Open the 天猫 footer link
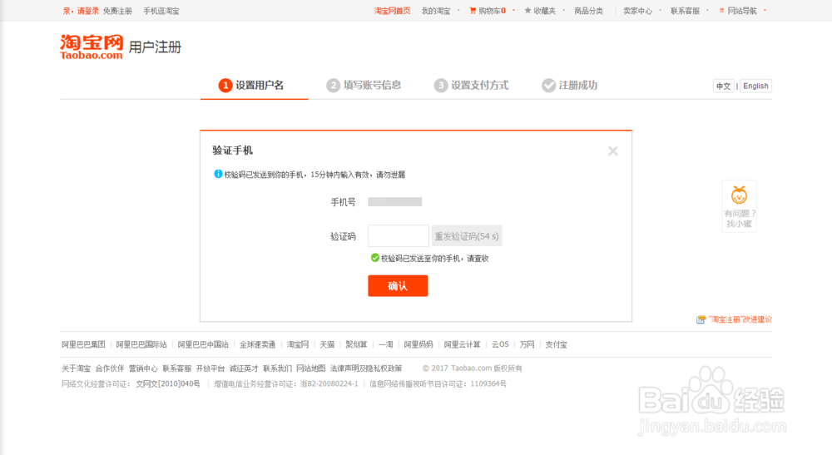This screenshot has width=832, height=455. (327, 344)
